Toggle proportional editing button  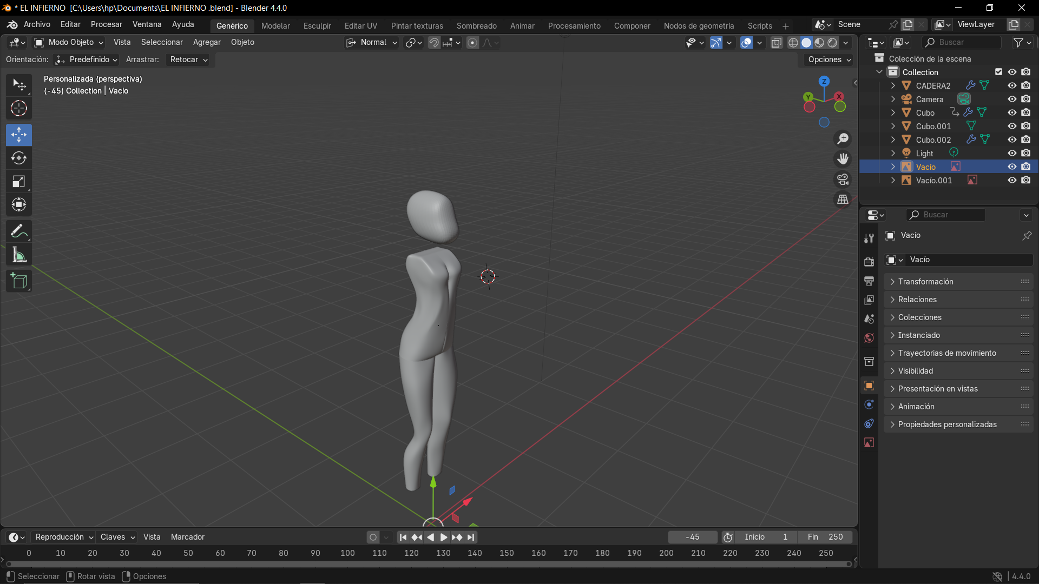[x=472, y=43]
